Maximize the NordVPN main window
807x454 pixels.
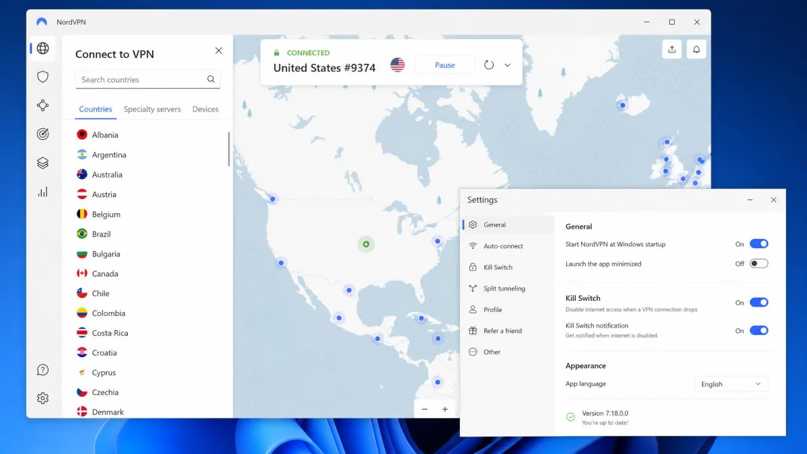click(671, 22)
